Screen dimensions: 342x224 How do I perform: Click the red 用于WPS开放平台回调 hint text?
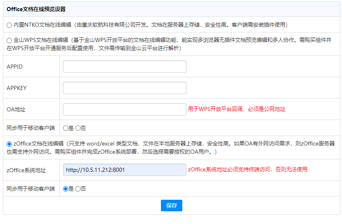click(236, 109)
